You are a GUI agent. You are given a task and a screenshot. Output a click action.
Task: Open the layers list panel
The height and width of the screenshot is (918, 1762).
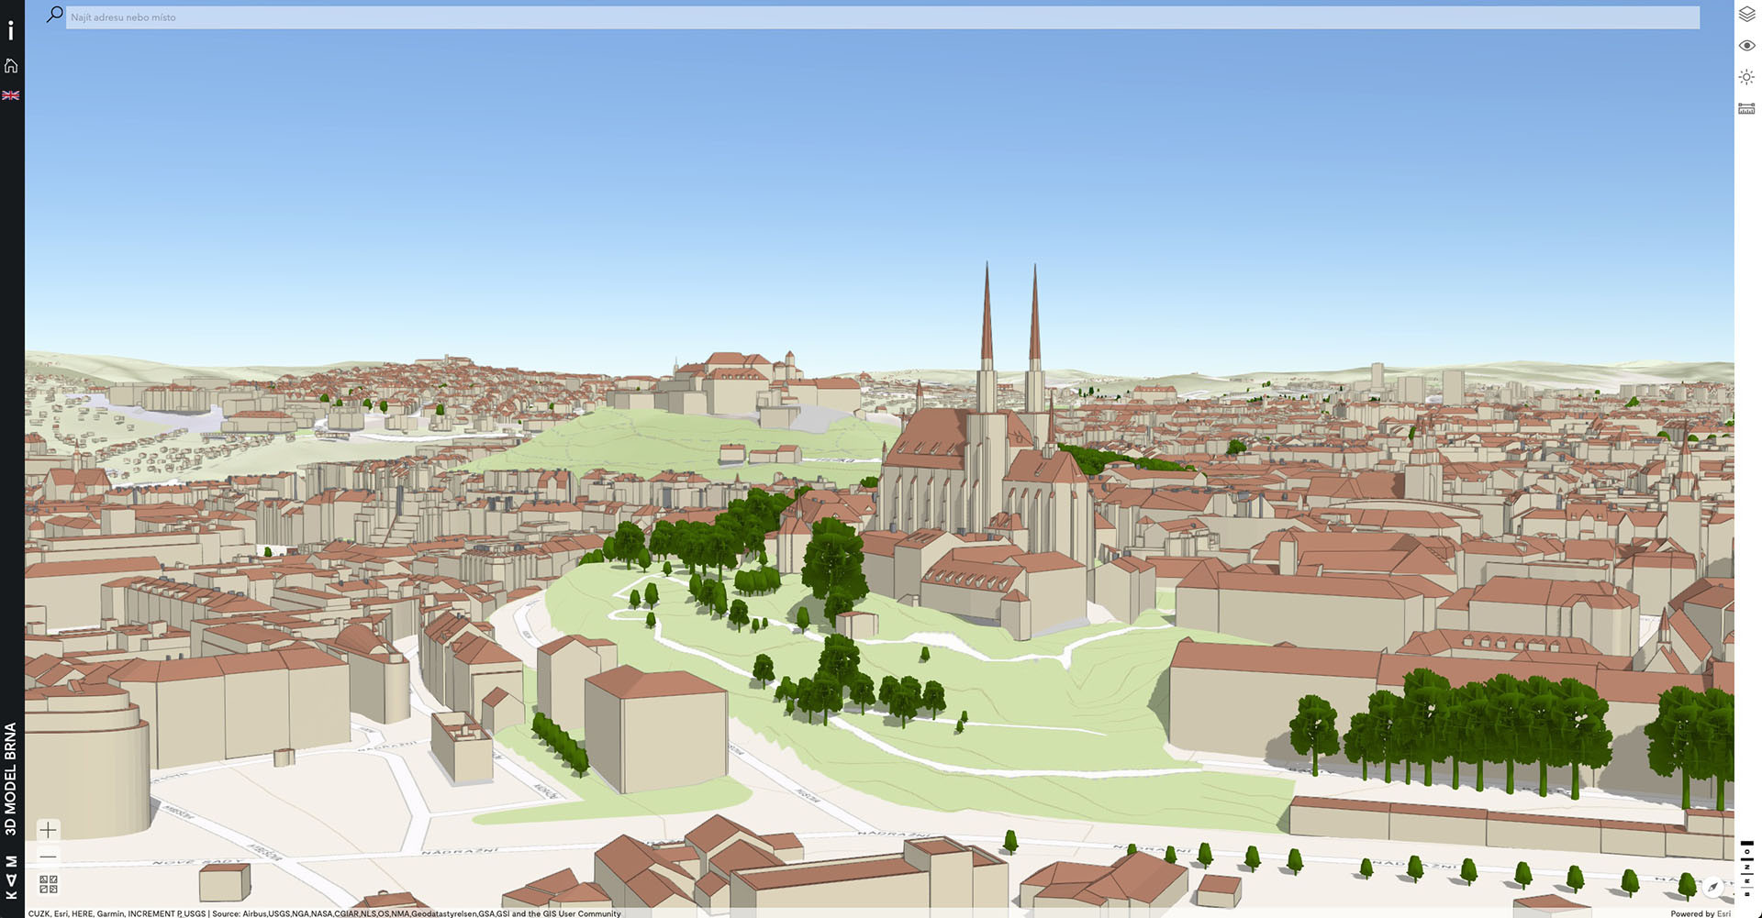coord(1746,15)
